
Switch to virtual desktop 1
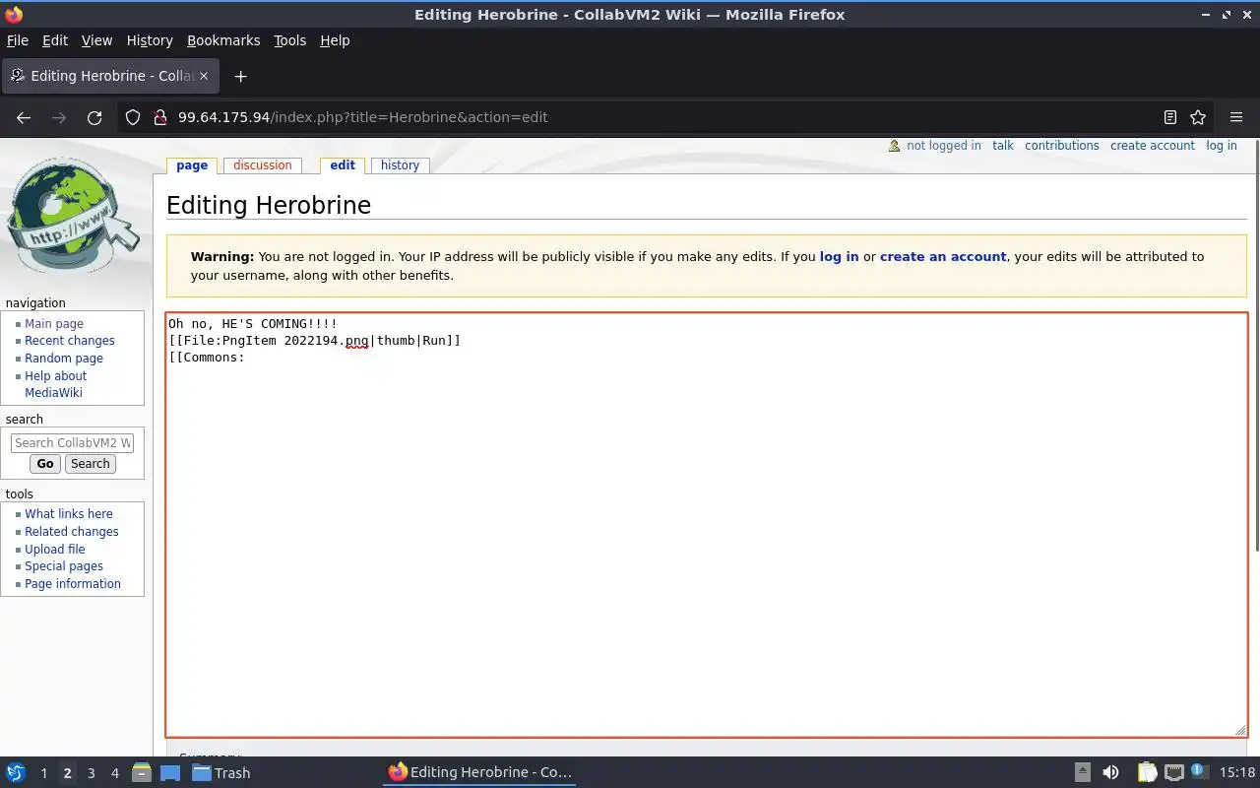click(x=43, y=773)
